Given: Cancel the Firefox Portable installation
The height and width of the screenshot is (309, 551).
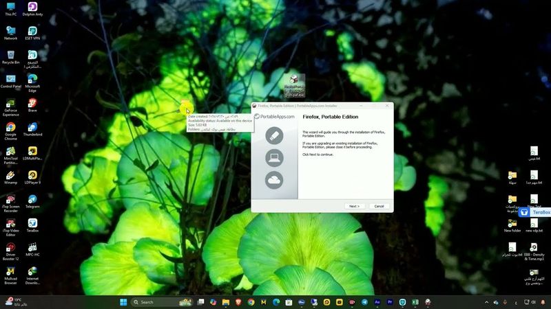Looking at the screenshot, I should 379,206.
